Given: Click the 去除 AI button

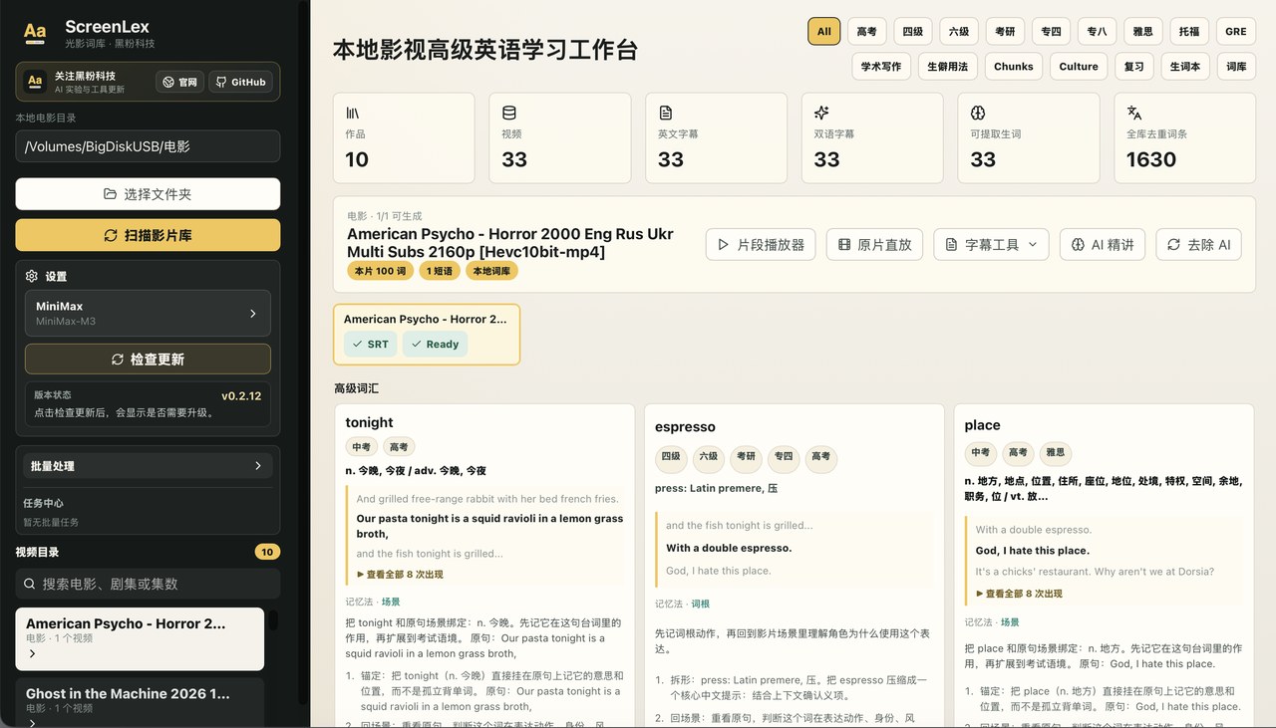Looking at the screenshot, I should coord(1198,244).
